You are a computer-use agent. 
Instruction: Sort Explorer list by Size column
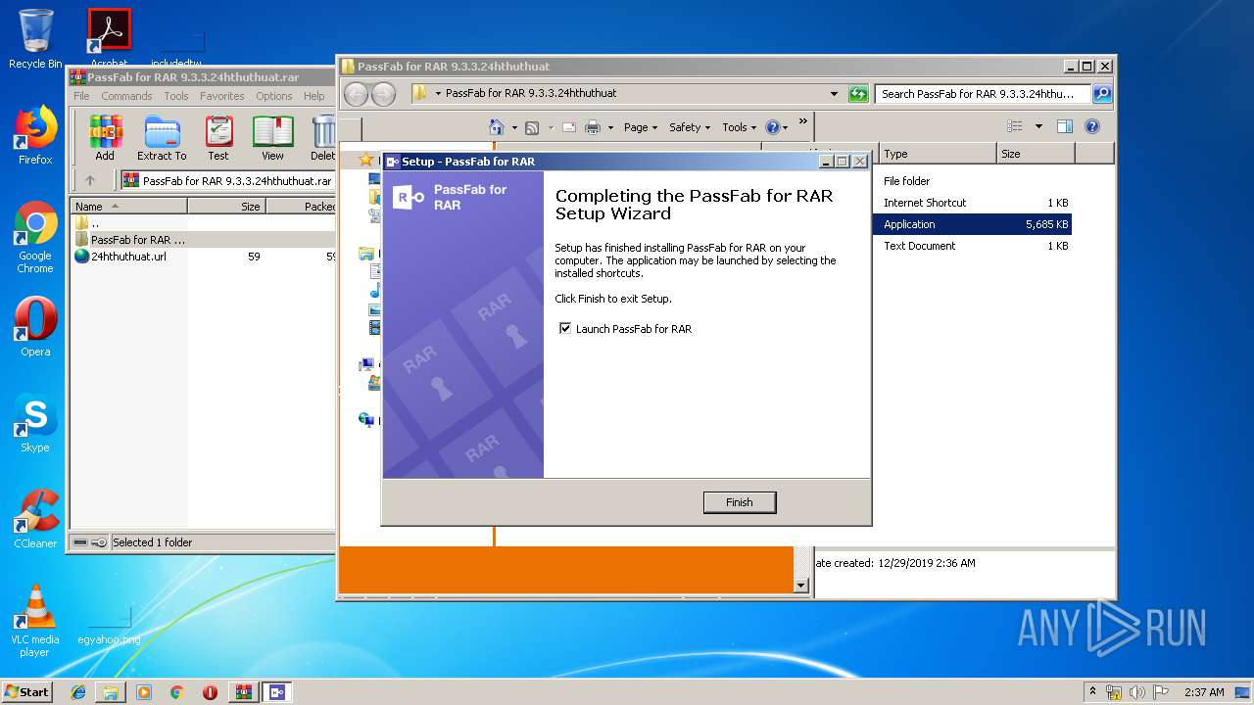coord(1036,154)
